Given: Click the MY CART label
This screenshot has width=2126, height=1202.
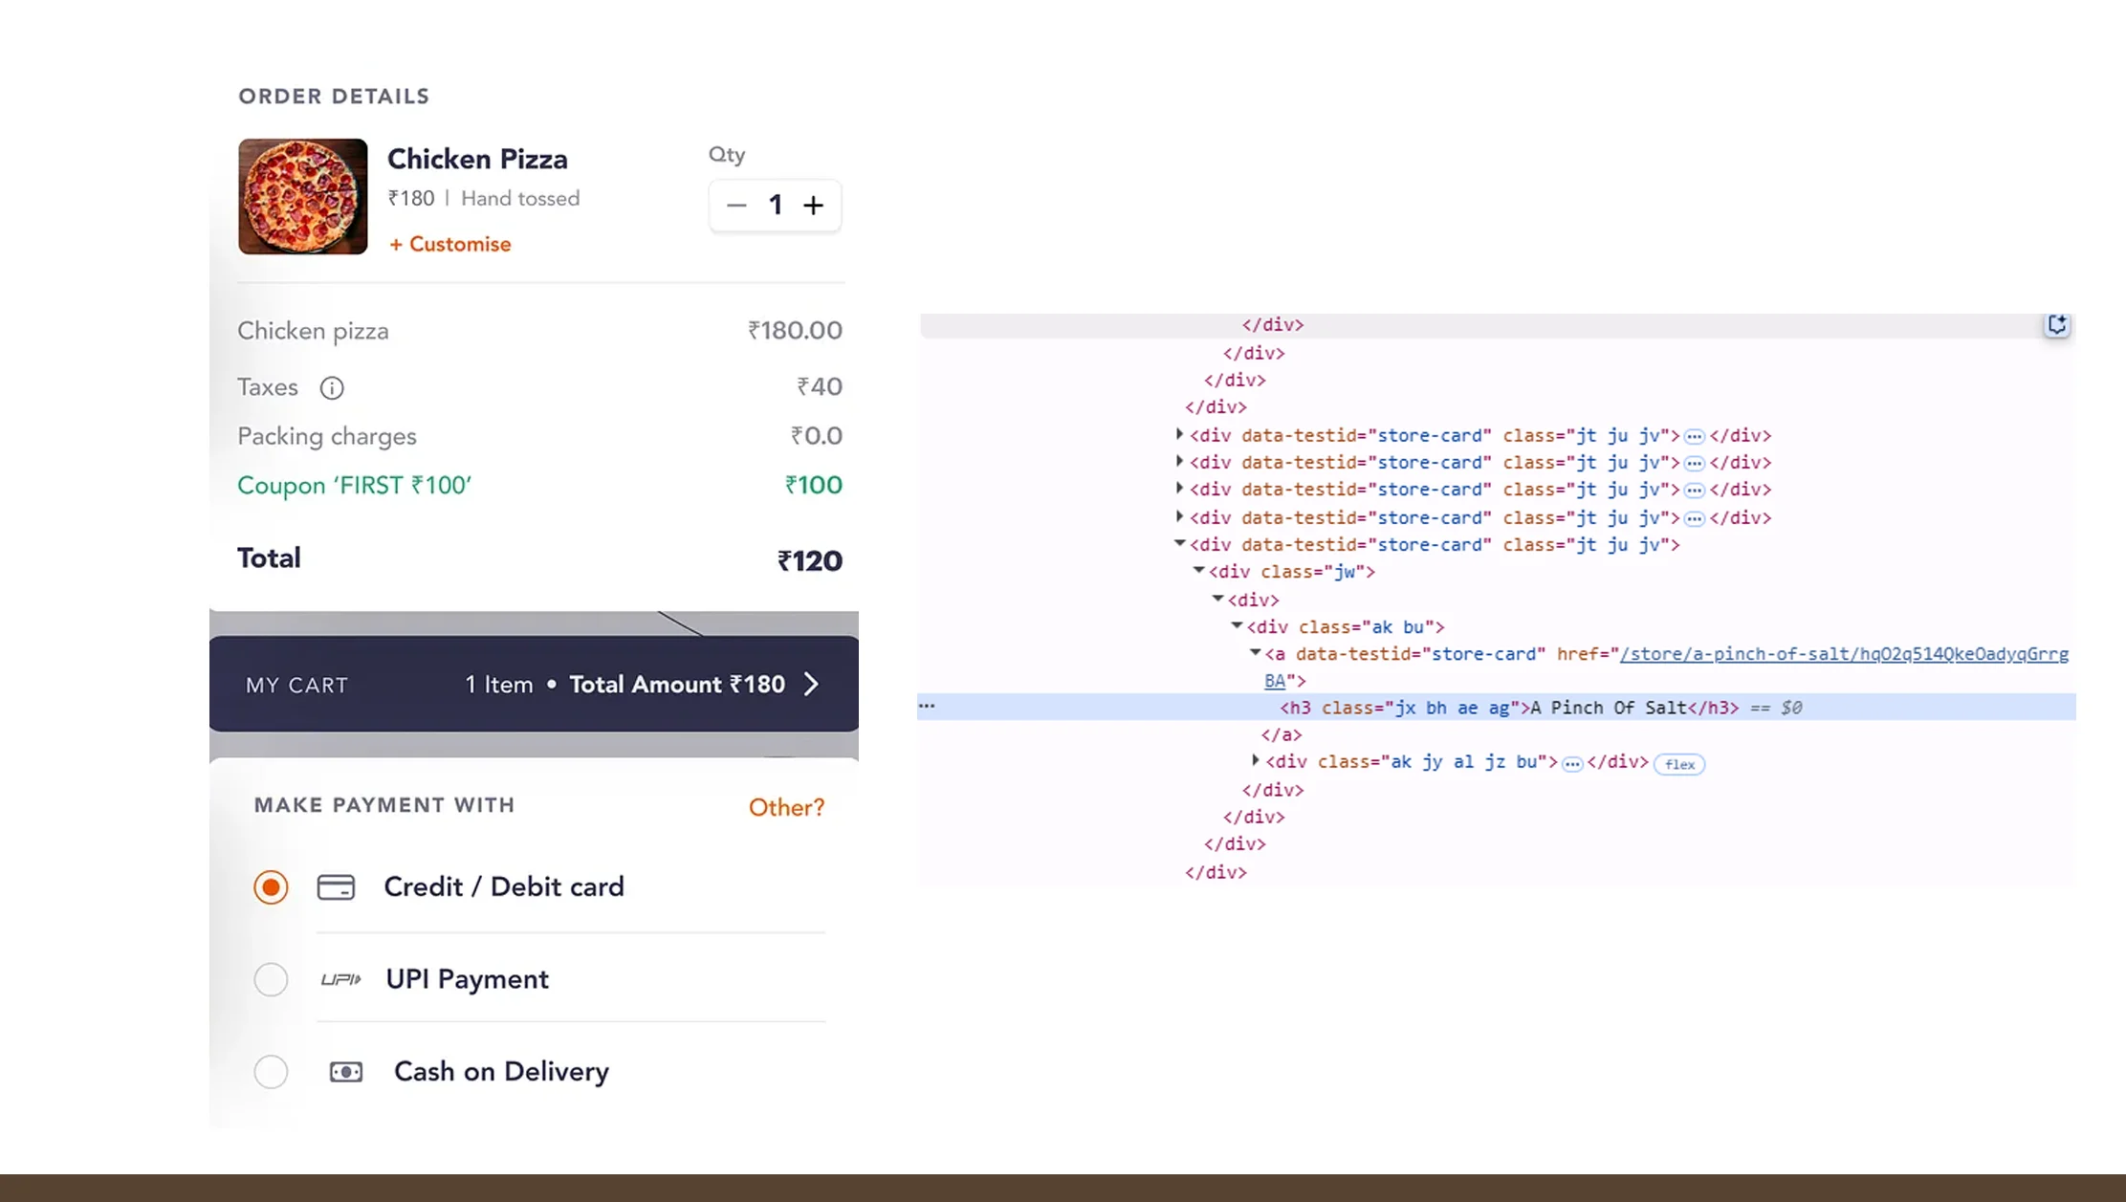Looking at the screenshot, I should point(296,686).
